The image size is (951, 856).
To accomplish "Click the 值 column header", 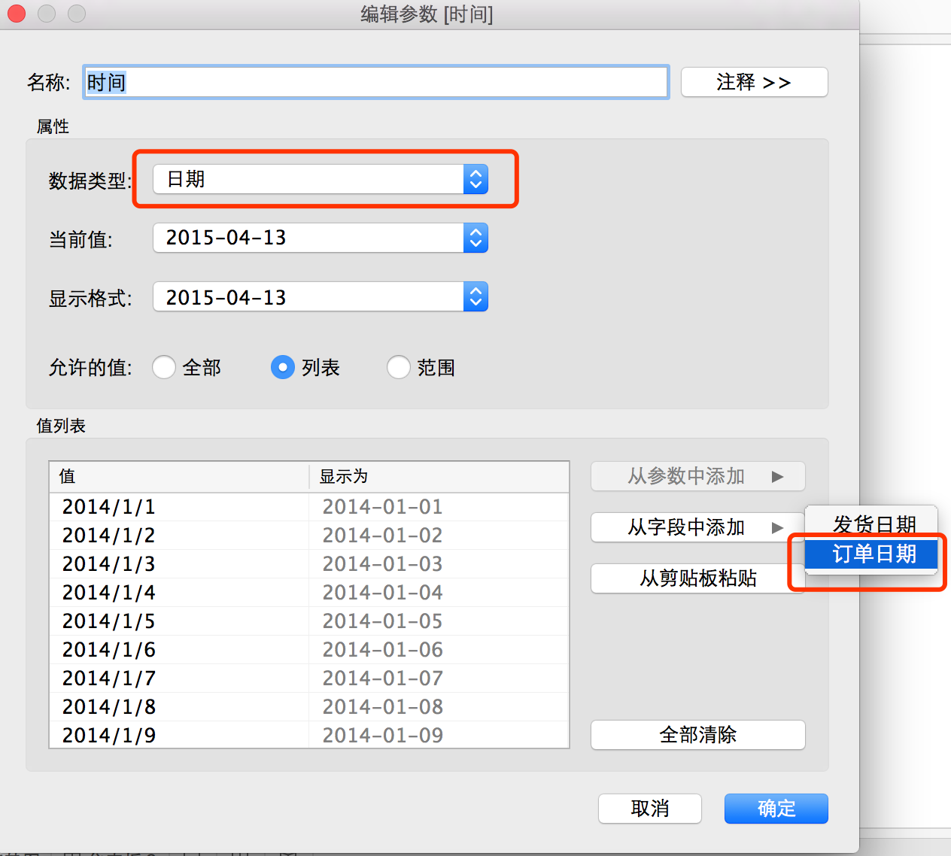I will pos(179,476).
